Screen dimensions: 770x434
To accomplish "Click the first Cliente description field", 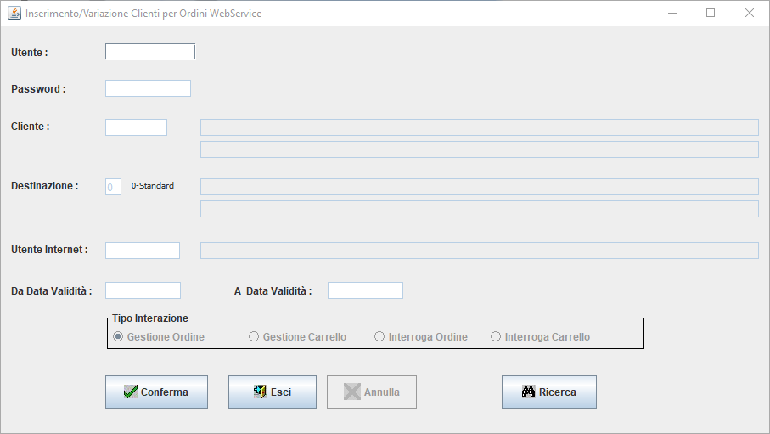I will [480, 127].
